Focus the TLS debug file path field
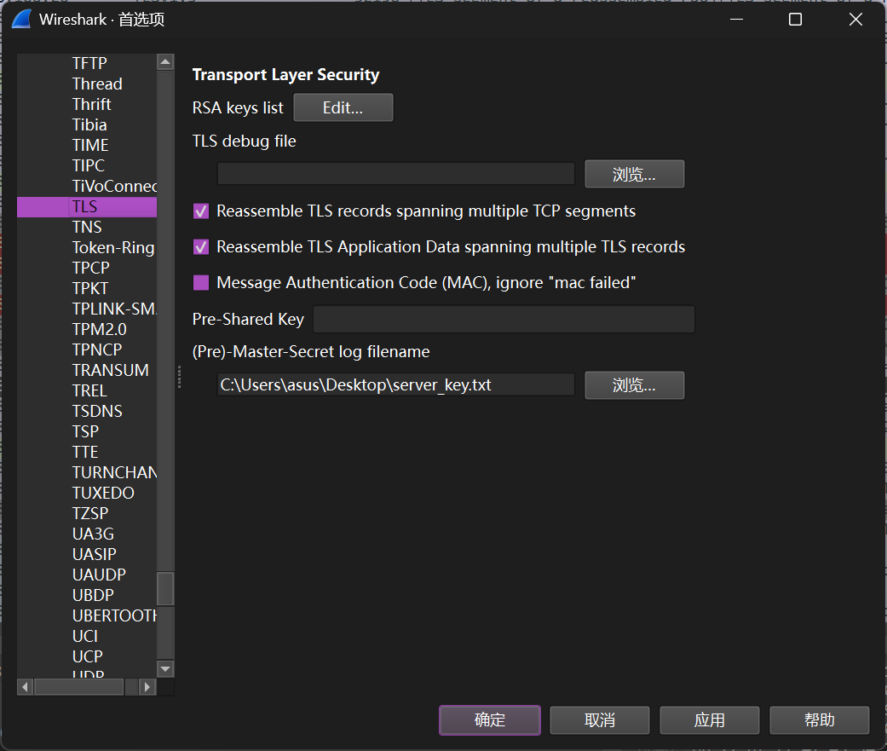 click(x=396, y=174)
